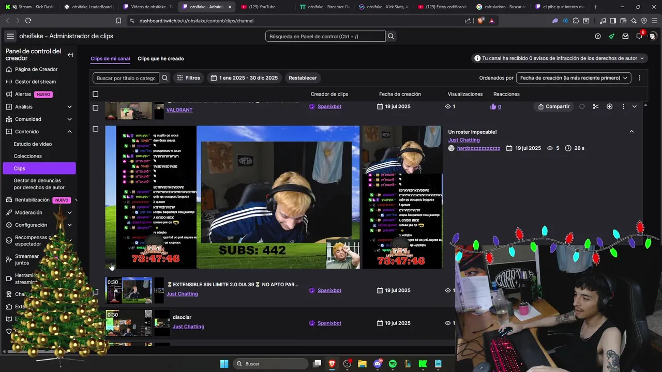
Task: Open Spotify from the Windows taskbar
Action: point(393,364)
